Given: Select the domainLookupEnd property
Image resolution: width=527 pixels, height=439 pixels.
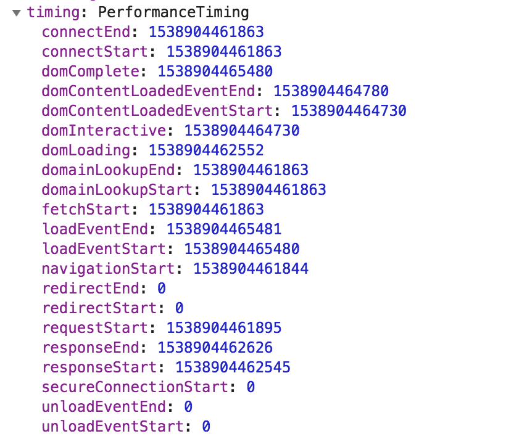Looking at the screenshot, I should [x=112, y=170].
